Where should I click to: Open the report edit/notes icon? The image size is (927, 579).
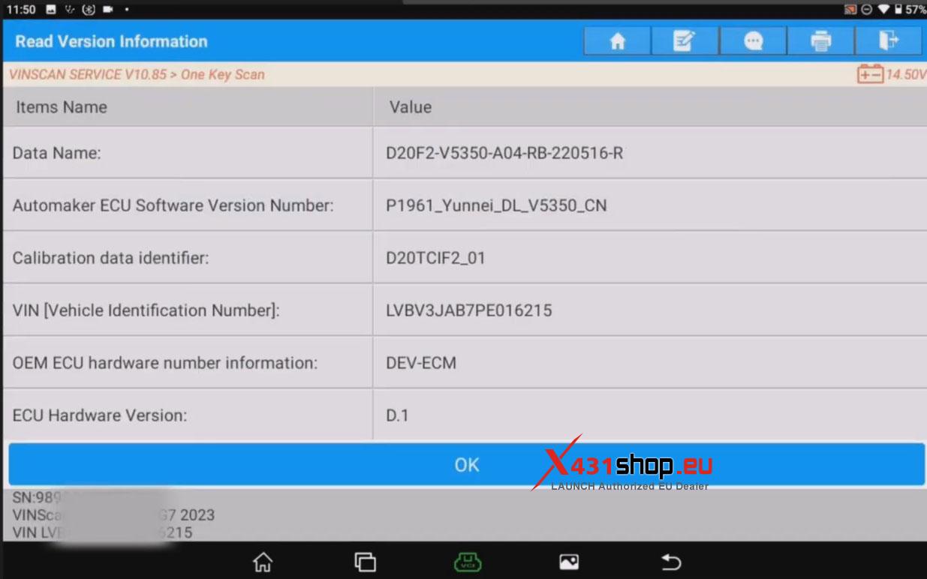click(684, 41)
